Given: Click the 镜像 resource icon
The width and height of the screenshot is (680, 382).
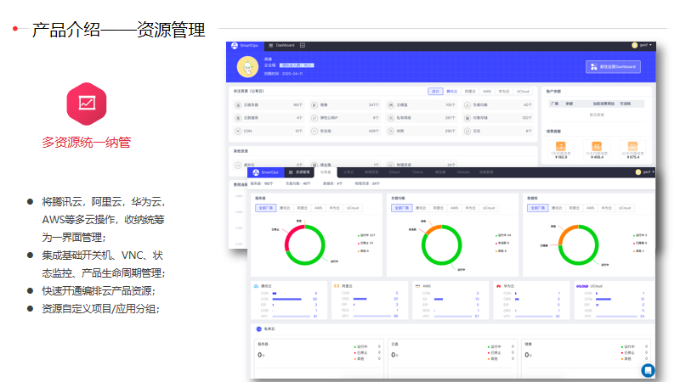Looking at the screenshot, I should [x=314, y=104].
